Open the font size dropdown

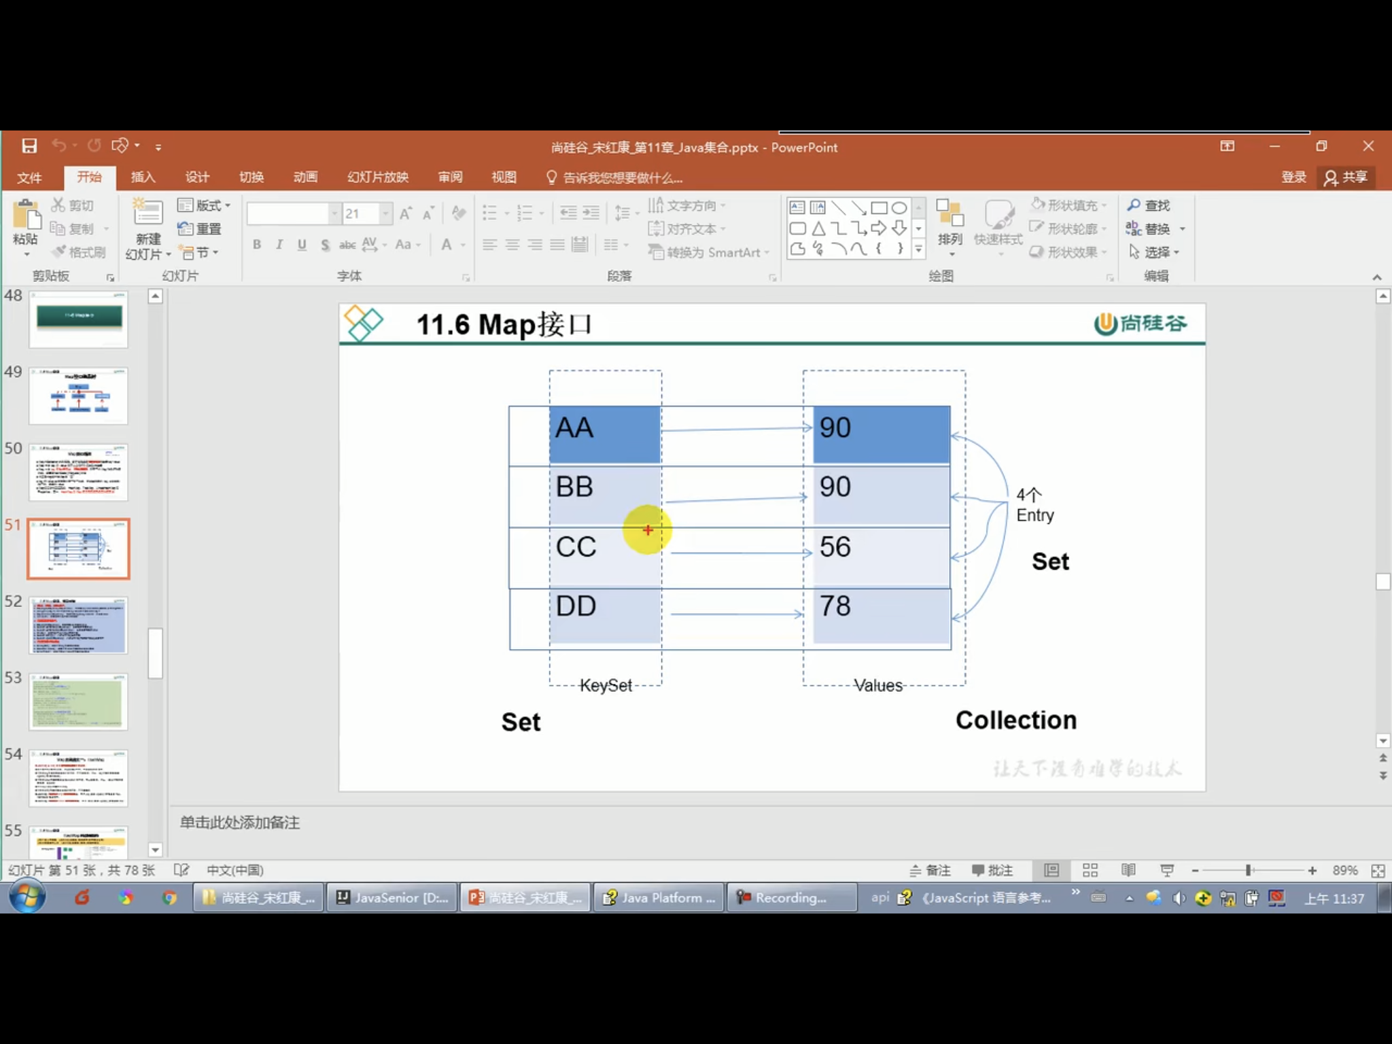tap(386, 213)
